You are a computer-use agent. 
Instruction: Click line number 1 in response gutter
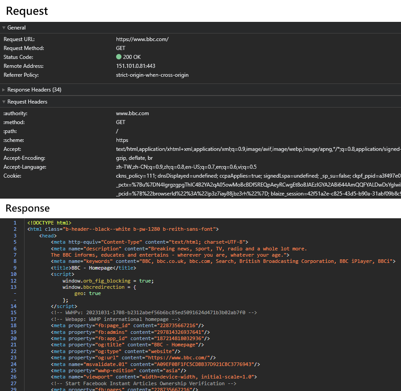click(15, 223)
